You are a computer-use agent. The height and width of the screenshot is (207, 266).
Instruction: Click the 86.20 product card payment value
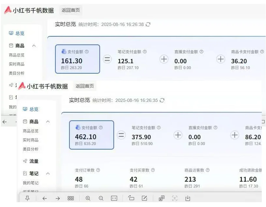click(x=253, y=137)
